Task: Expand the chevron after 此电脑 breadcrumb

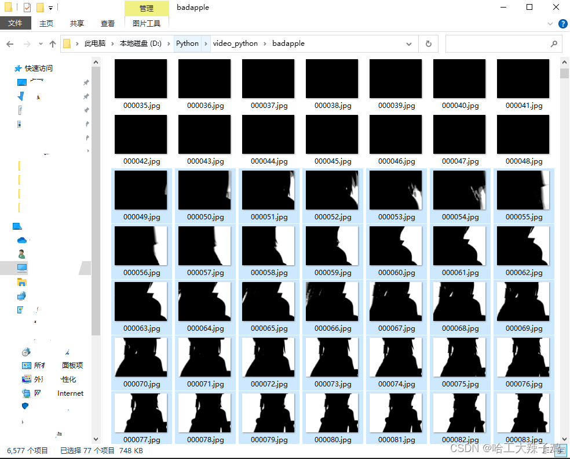Action: [112, 44]
